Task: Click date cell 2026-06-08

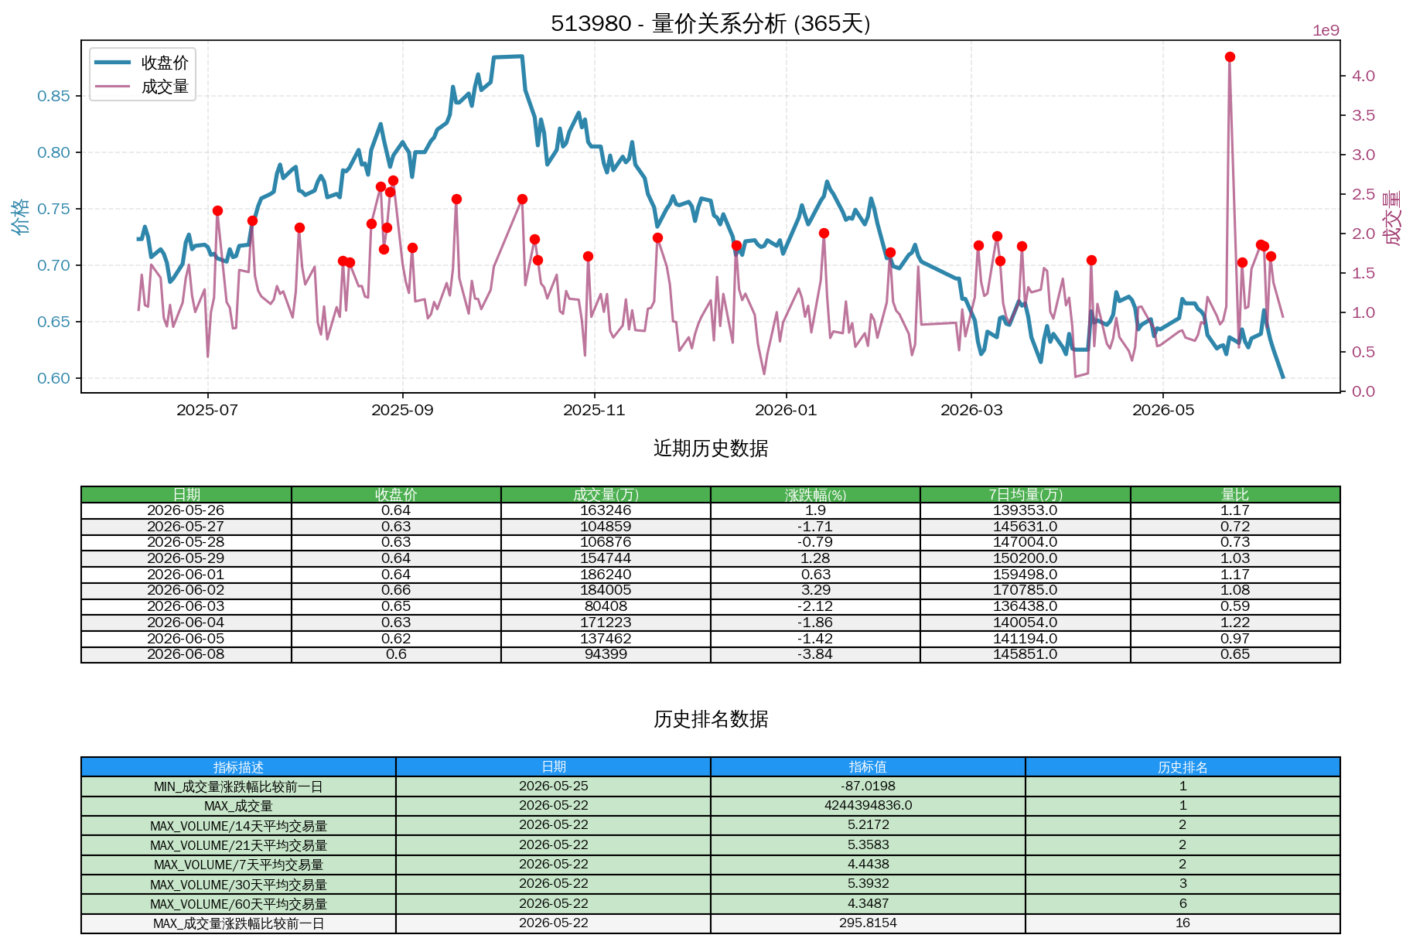Action: click(186, 654)
